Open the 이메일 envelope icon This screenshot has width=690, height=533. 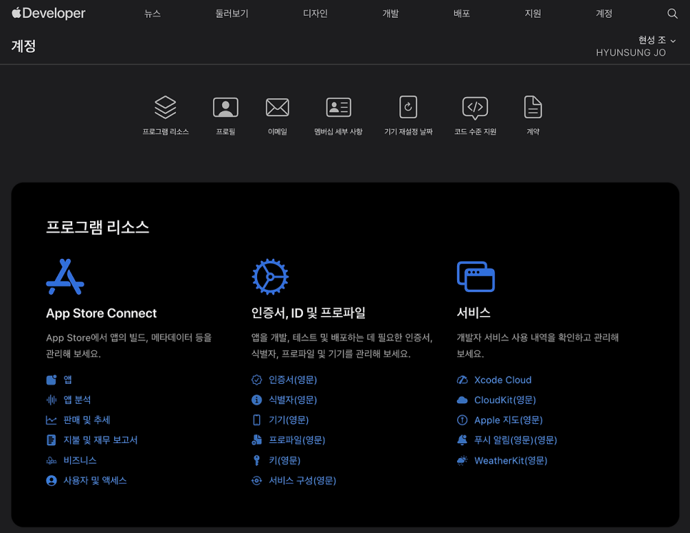point(277,107)
